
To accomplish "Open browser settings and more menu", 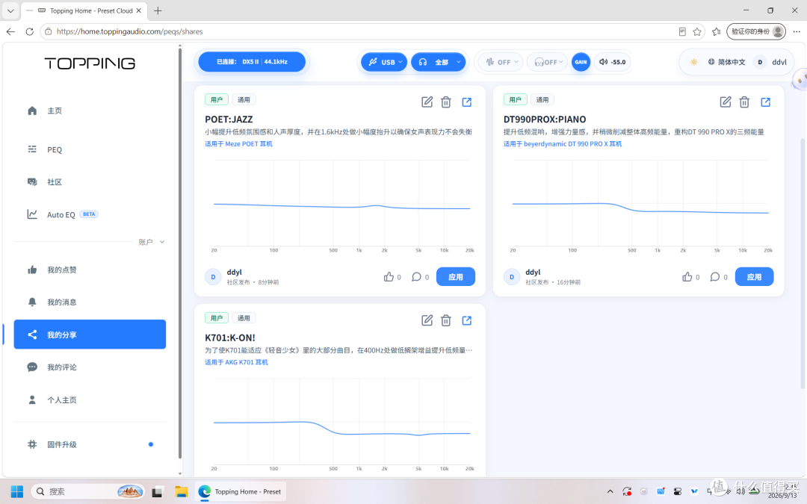I will pos(797,32).
